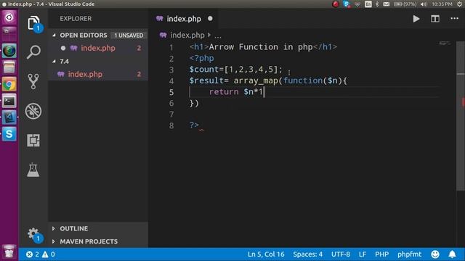465x261 pixels.
Task: Place cursor on the $count line
Action: 235,70
